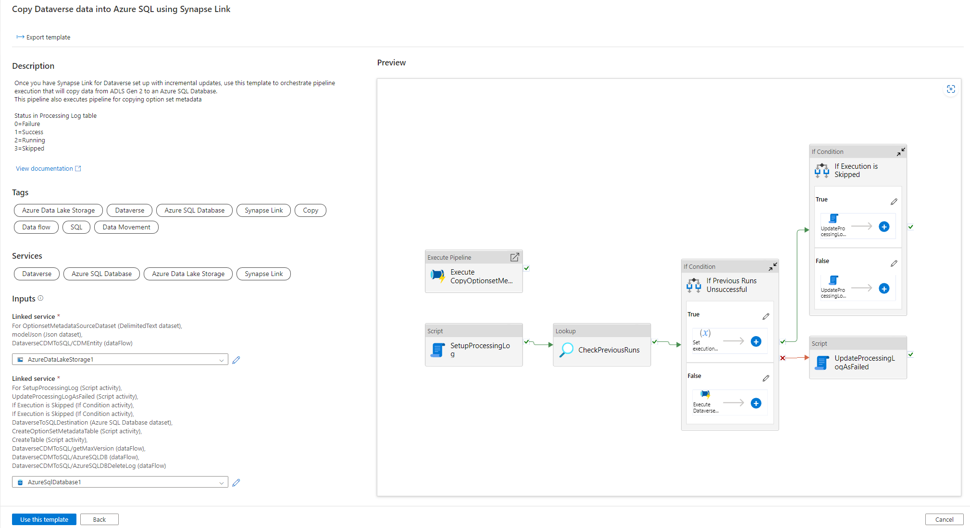Edit True branch of If Execution is Skipped
The image size is (970, 528).
coord(894,201)
